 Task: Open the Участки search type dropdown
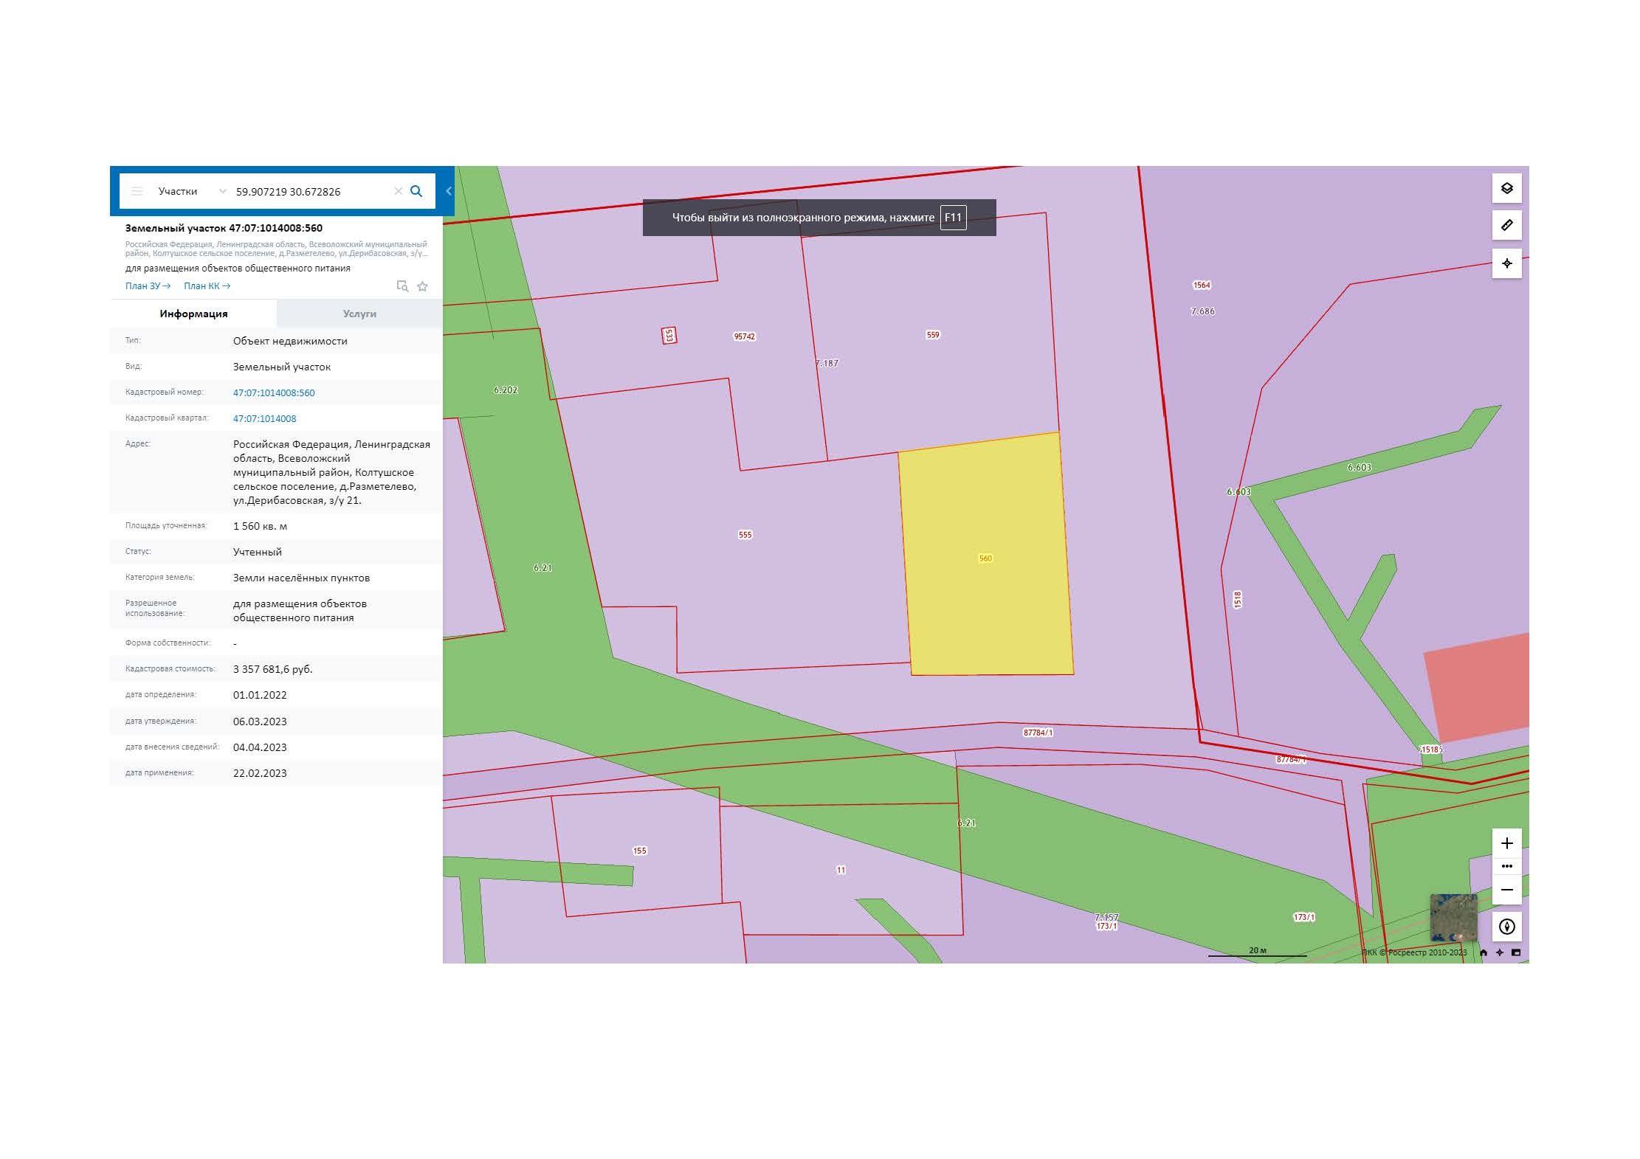point(192,191)
